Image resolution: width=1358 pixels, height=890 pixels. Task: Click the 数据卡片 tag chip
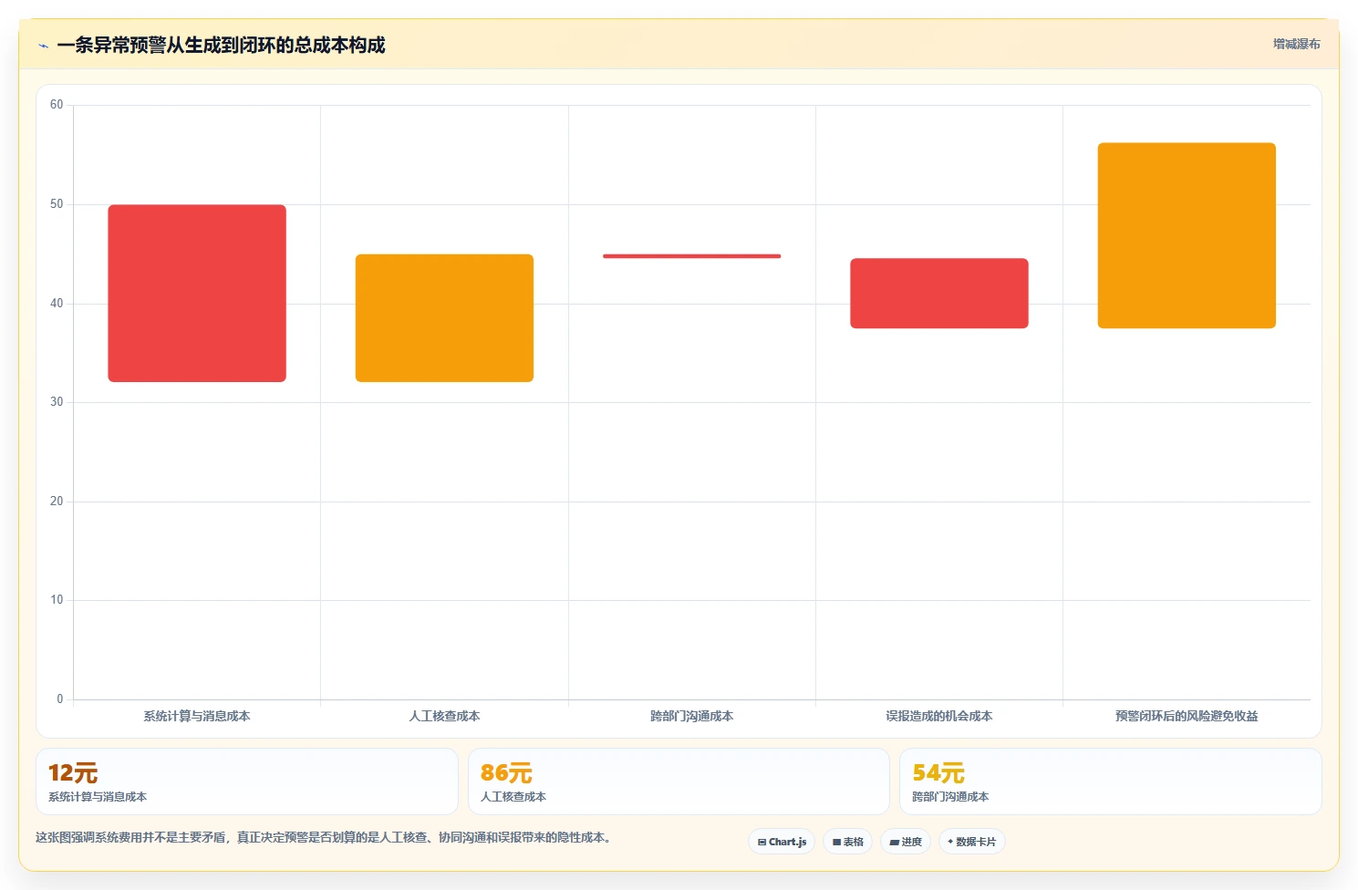click(x=972, y=842)
